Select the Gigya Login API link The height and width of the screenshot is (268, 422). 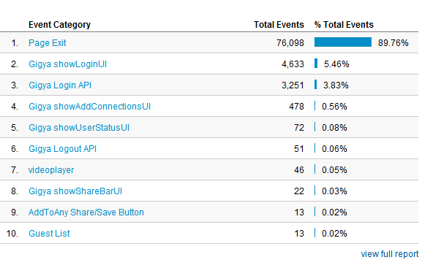point(60,85)
